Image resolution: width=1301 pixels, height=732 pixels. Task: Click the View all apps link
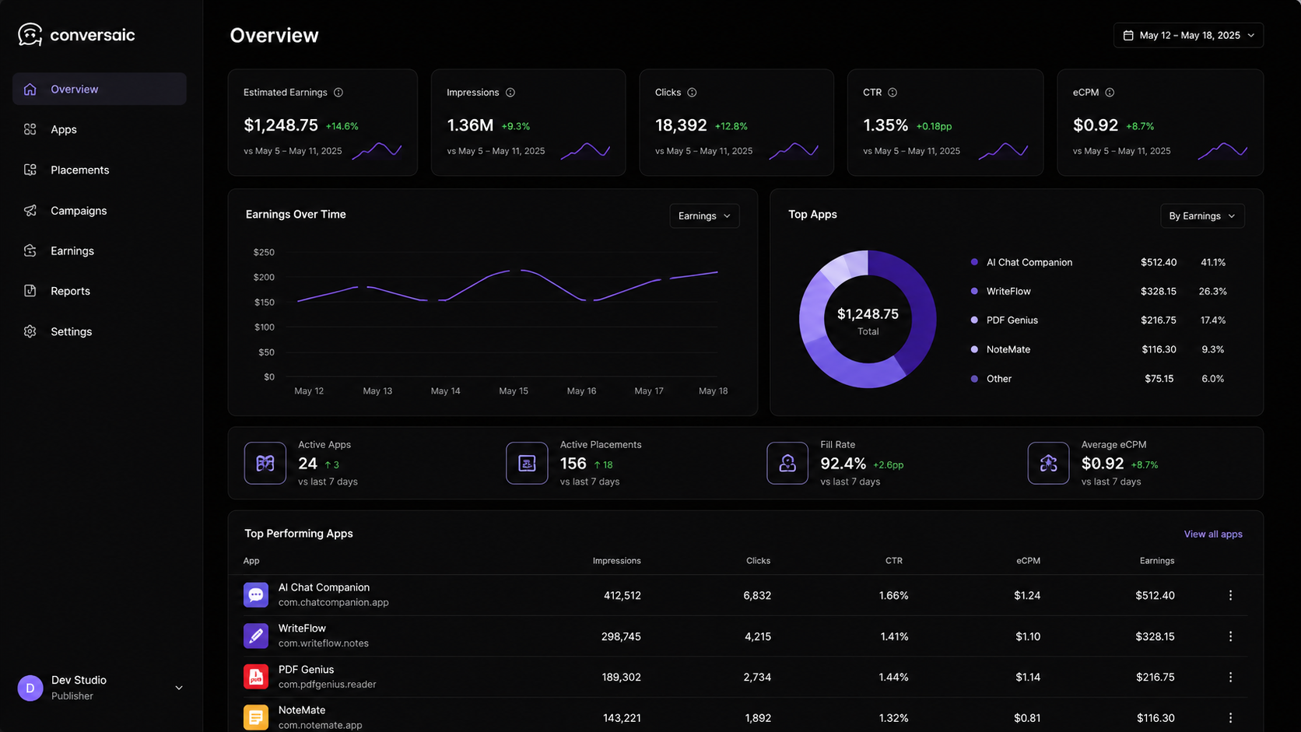point(1213,534)
